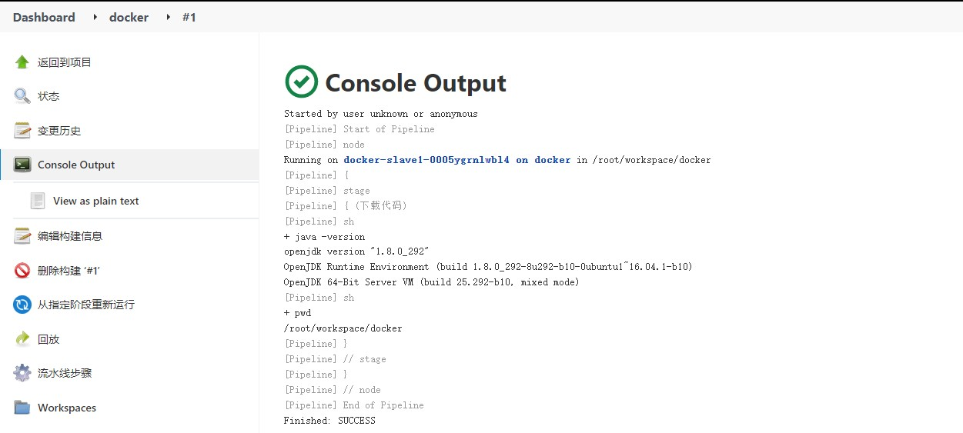Open the docker project breadcrumb link
963x433 pixels.
click(x=129, y=17)
